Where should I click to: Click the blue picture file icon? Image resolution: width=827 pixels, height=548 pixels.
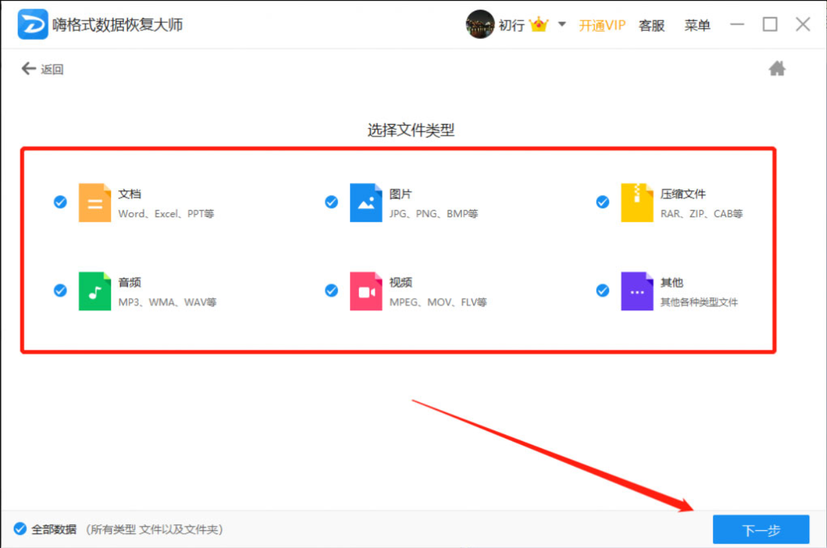click(x=366, y=202)
